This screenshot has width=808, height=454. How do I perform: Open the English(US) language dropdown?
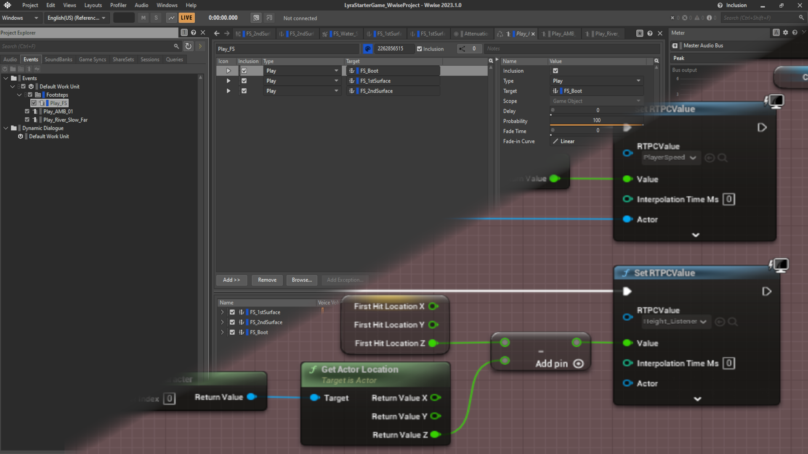(x=76, y=18)
